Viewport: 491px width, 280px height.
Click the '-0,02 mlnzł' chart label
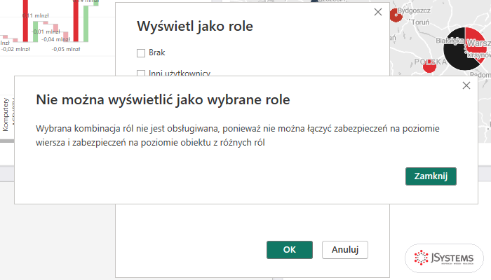15,49
